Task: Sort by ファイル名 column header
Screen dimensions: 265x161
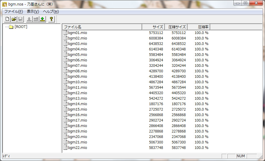Action: (102, 27)
